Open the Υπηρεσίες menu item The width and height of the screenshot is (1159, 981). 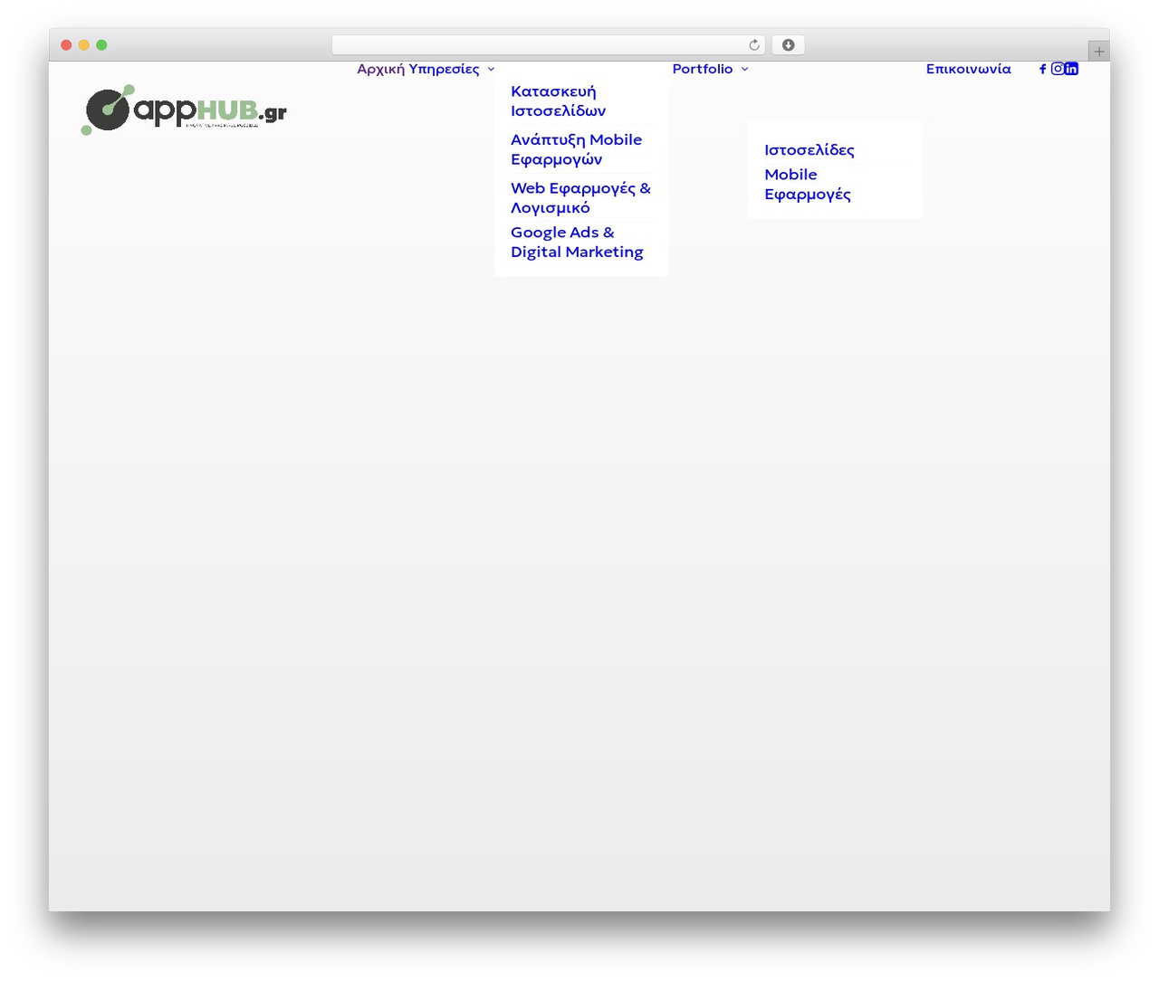tap(444, 69)
